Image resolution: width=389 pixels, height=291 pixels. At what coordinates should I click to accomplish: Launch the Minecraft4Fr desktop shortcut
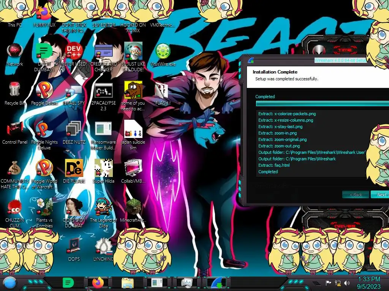tap(133, 210)
